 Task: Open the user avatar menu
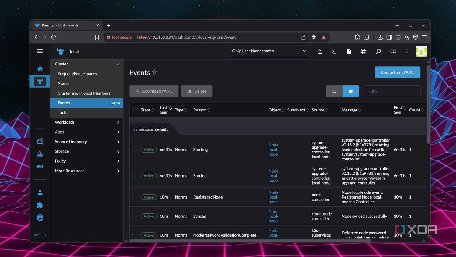click(421, 51)
